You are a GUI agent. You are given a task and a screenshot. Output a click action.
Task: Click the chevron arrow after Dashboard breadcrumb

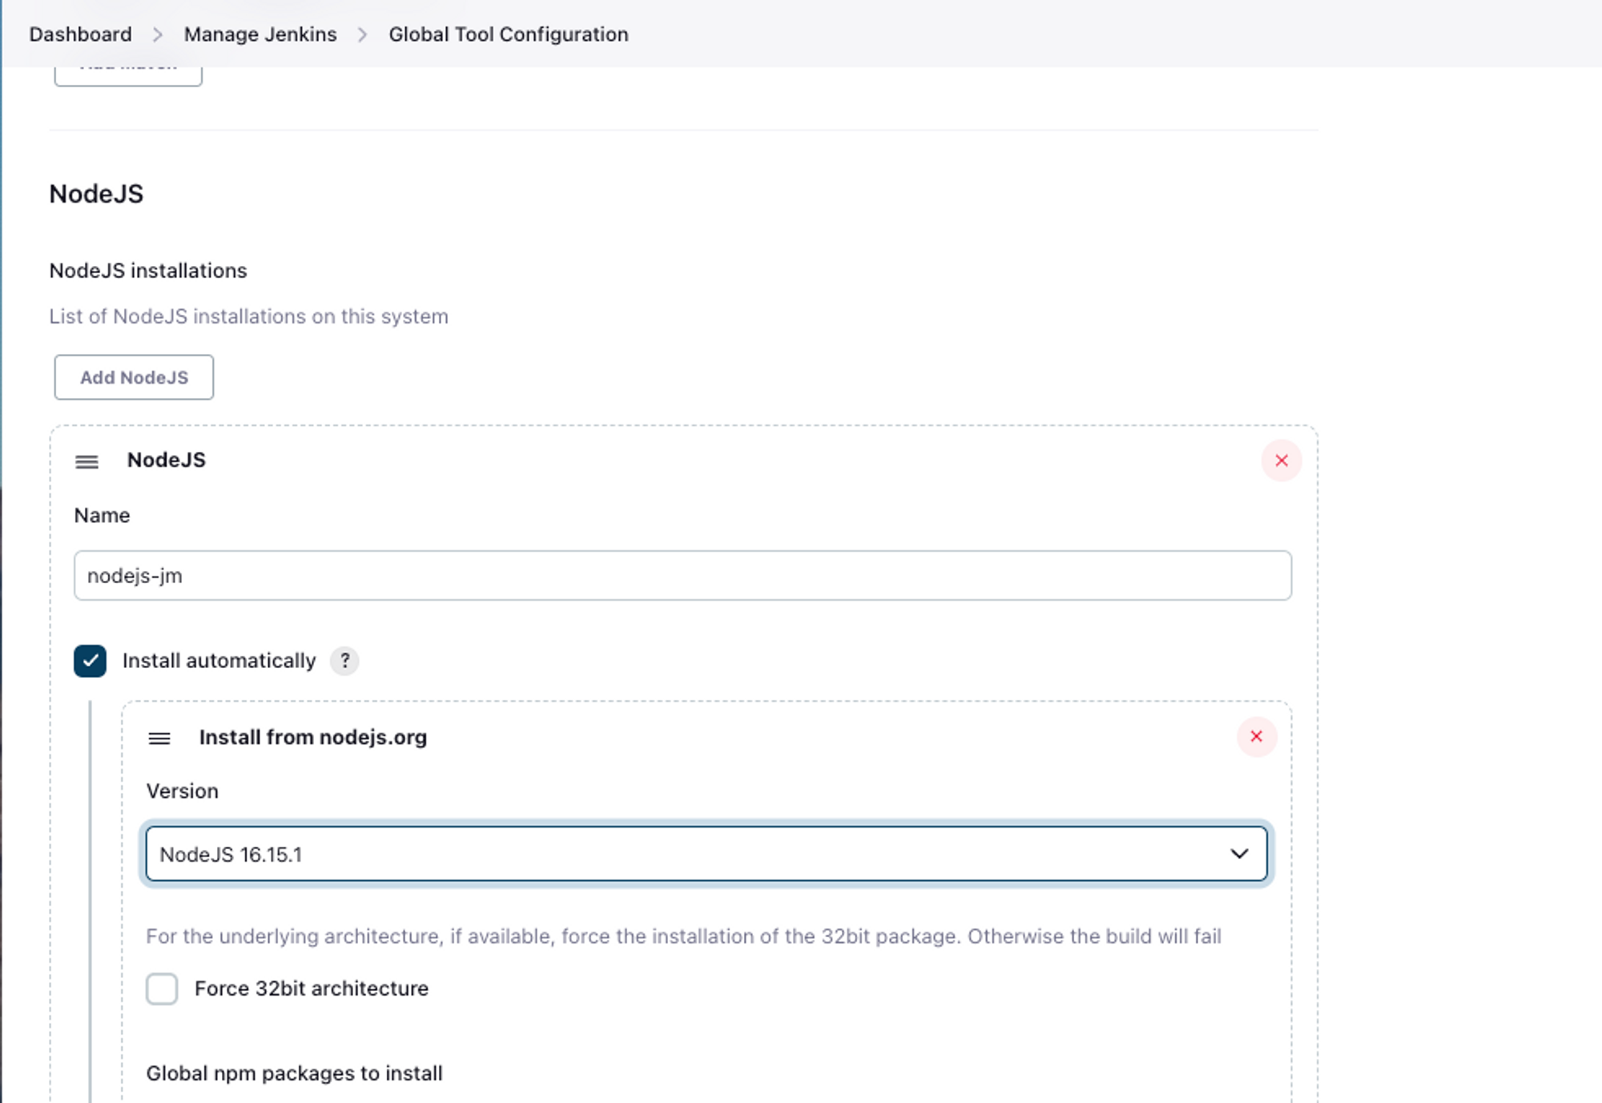pyautogui.click(x=158, y=34)
